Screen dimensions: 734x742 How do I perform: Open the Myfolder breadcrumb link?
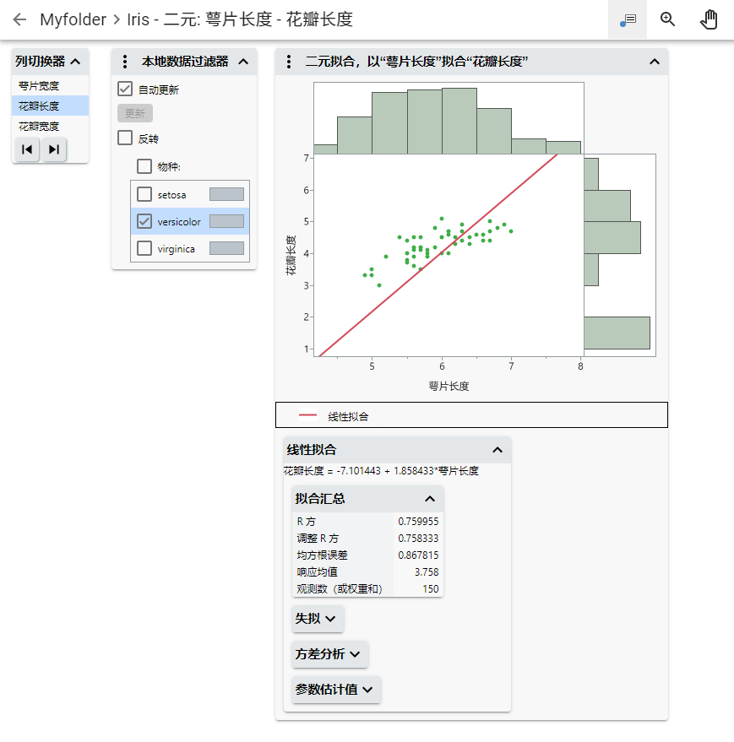click(73, 19)
